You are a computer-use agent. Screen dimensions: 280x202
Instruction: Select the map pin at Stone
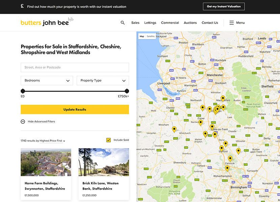[226, 143]
